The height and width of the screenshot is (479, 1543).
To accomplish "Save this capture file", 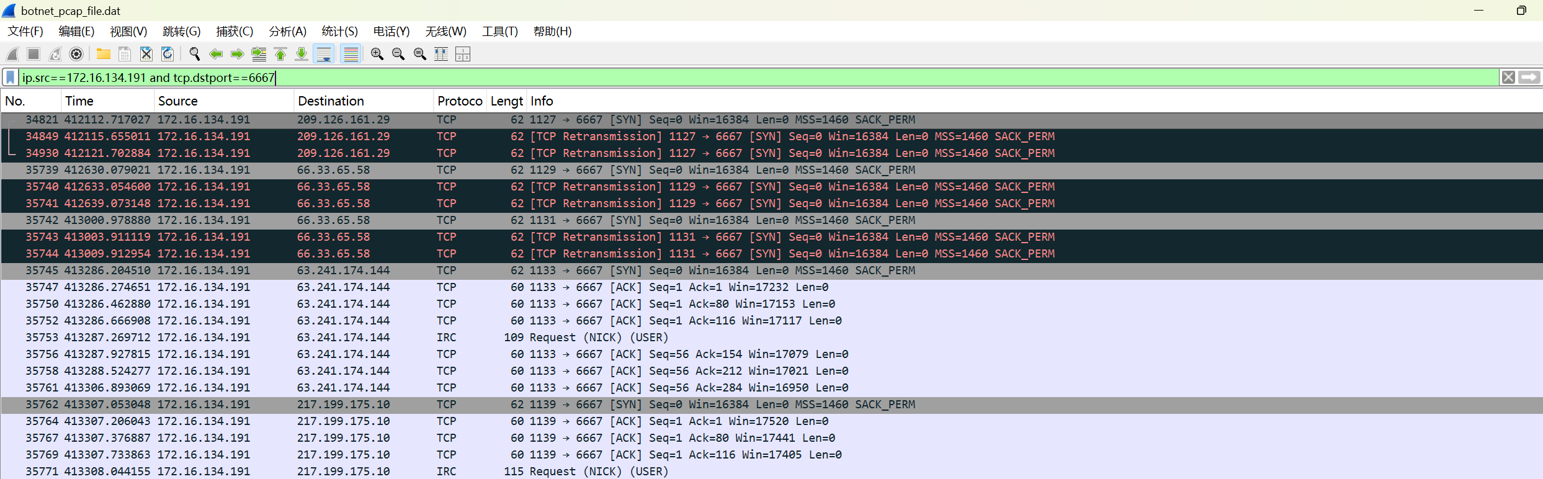I will coord(125,55).
